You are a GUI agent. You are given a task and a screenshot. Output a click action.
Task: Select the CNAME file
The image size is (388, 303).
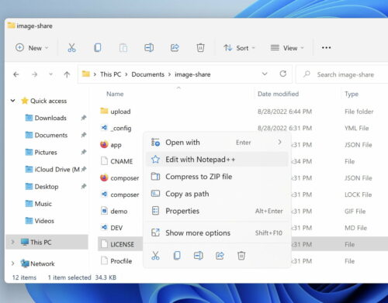(x=121, y=161)
